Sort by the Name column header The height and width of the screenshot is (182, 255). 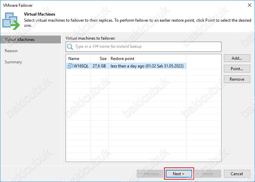[78, 59]
